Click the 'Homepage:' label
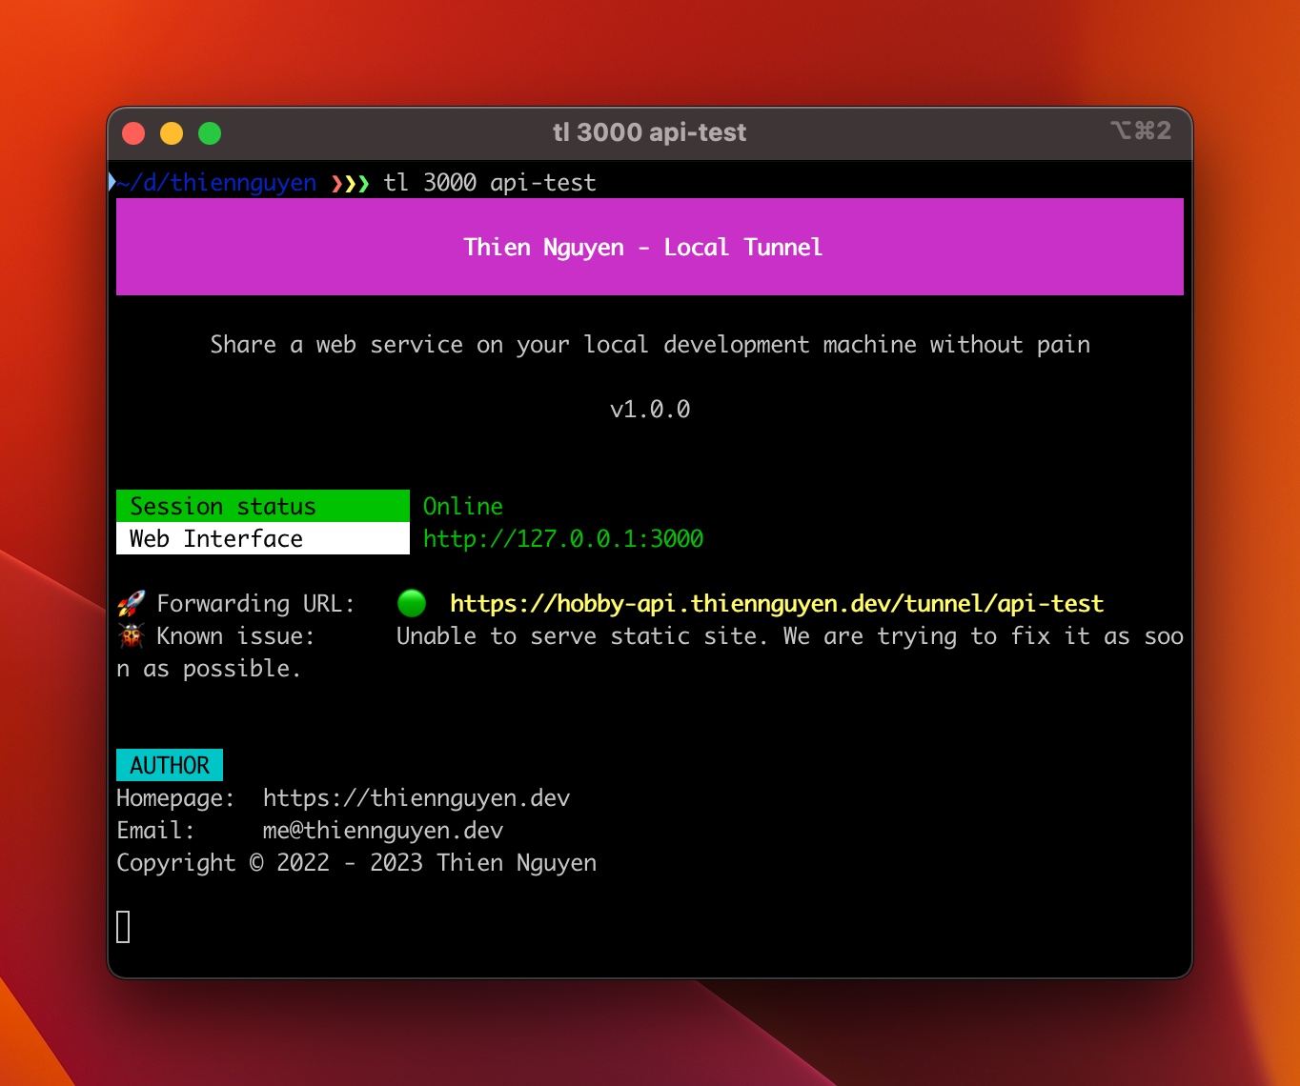 [x=175, y=798]
